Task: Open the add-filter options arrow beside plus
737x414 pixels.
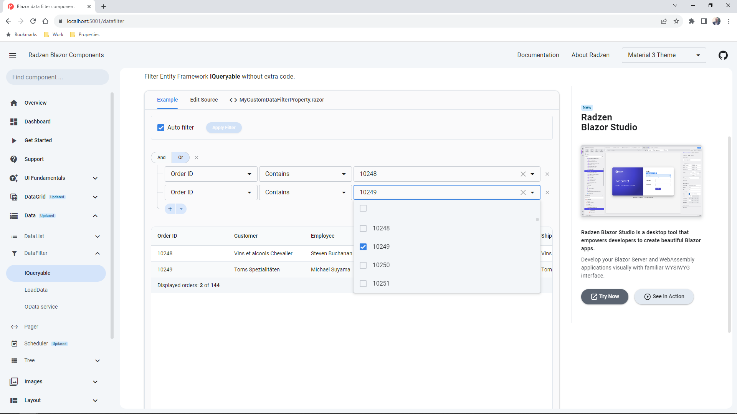Action: 181,209
